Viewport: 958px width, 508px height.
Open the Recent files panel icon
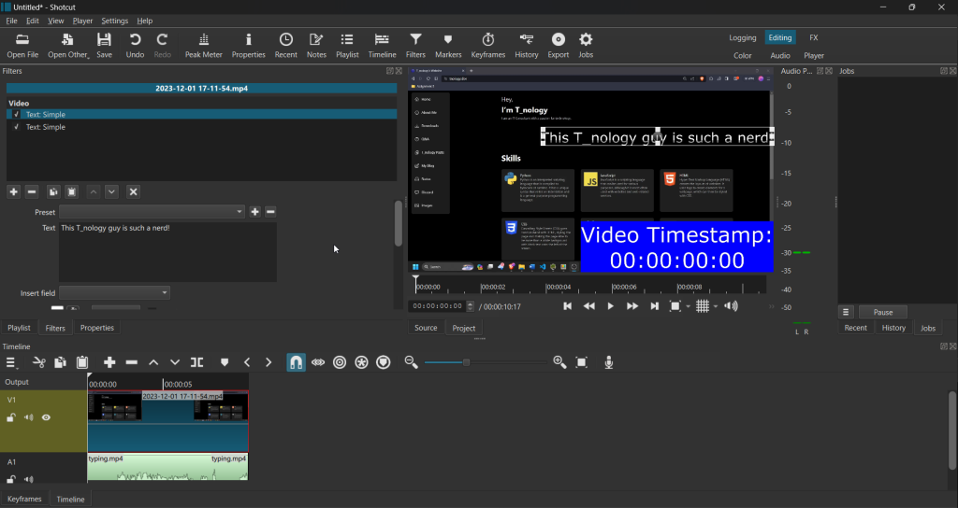[x=286, y=46]
